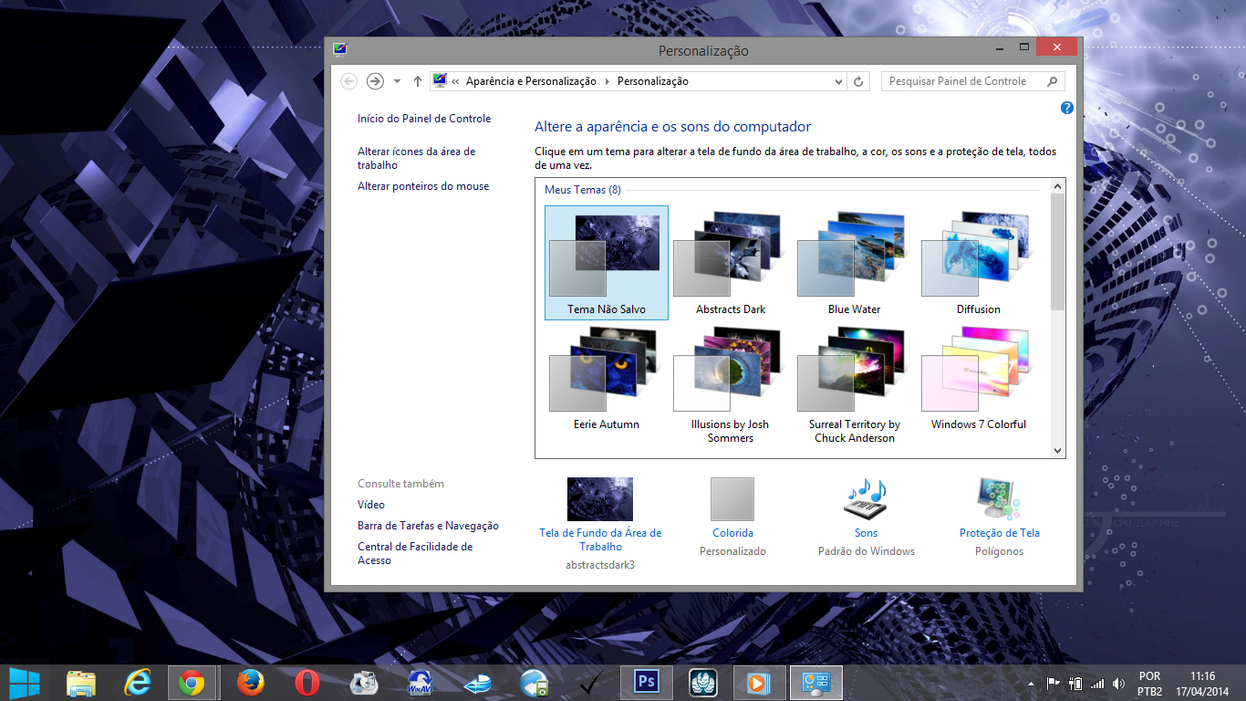Launch Internet Explorer from the taskbar
Viewport: 1246px width, 701px height.
137,682
